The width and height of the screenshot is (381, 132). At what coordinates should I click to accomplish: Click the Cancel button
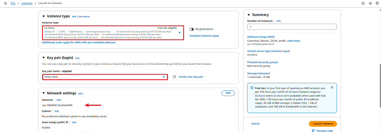pyautogui.click(x=255, y=124)
